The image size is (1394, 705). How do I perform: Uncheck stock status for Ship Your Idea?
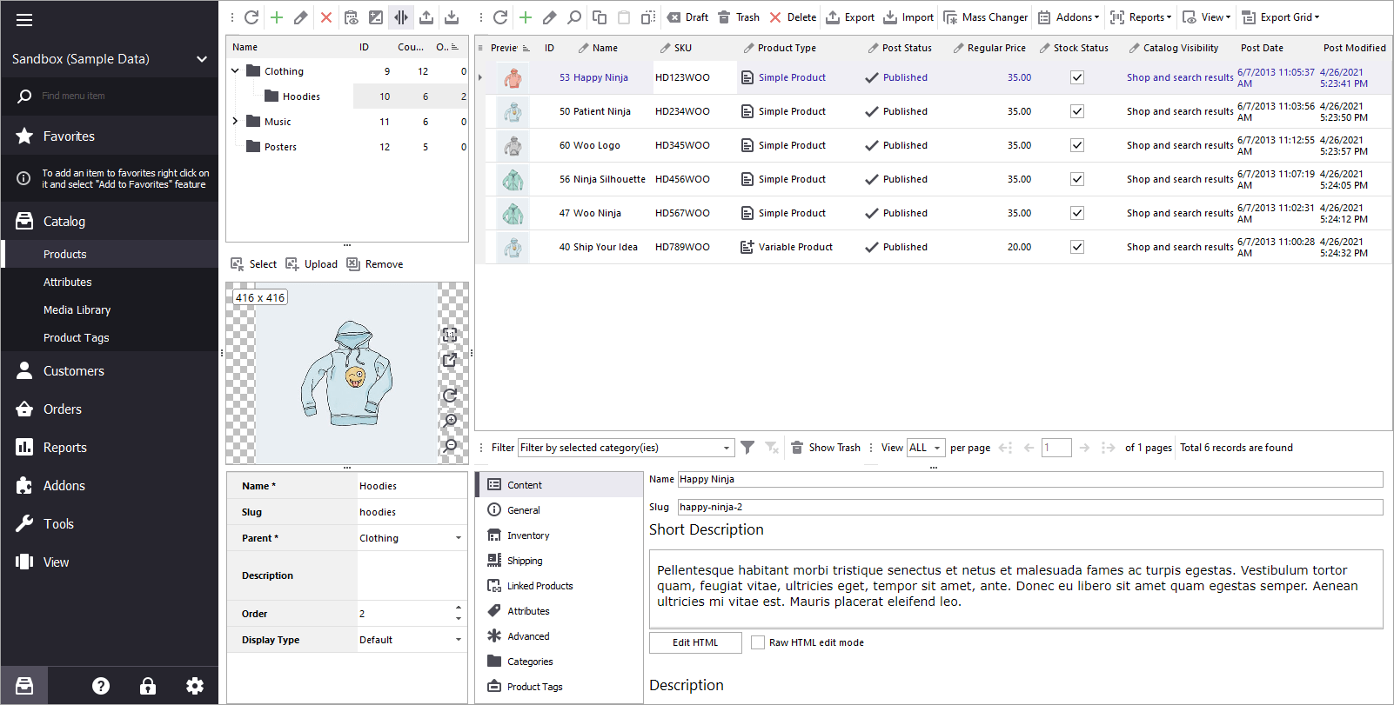point(1076,247)
